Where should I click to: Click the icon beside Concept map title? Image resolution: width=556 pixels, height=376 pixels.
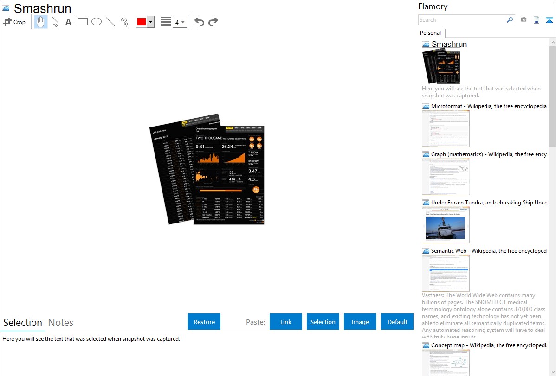click(426, 345)
